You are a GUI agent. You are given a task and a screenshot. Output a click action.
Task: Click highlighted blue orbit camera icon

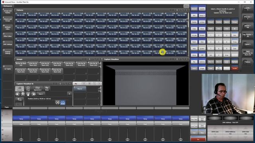click(x=63, y=102)
